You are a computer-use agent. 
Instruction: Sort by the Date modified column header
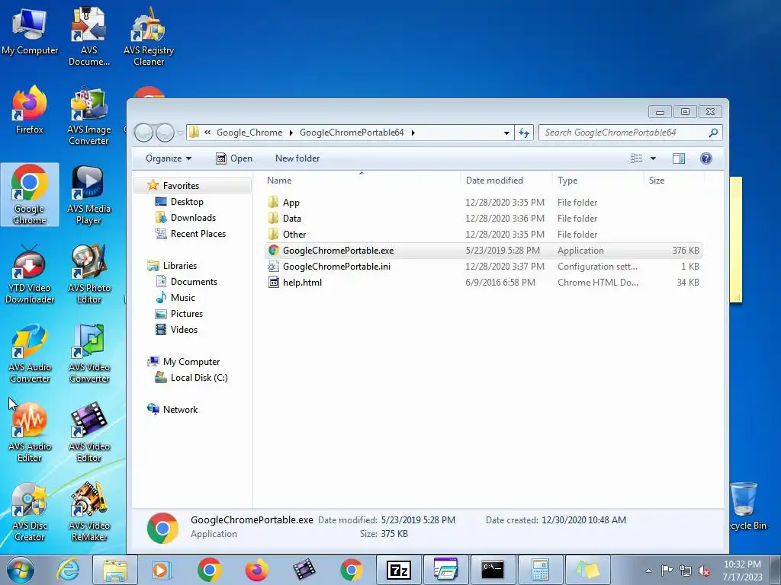click(506, 181)
